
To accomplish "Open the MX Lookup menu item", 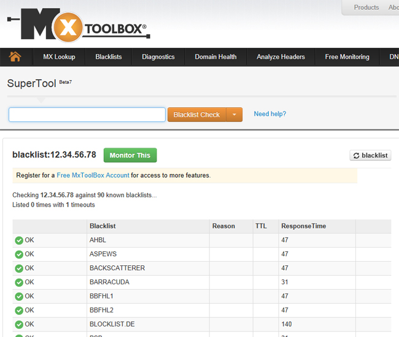I will pos(59,56).
